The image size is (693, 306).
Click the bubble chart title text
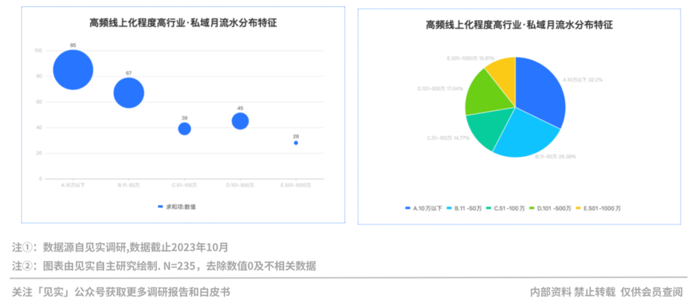tap(184, 23)
